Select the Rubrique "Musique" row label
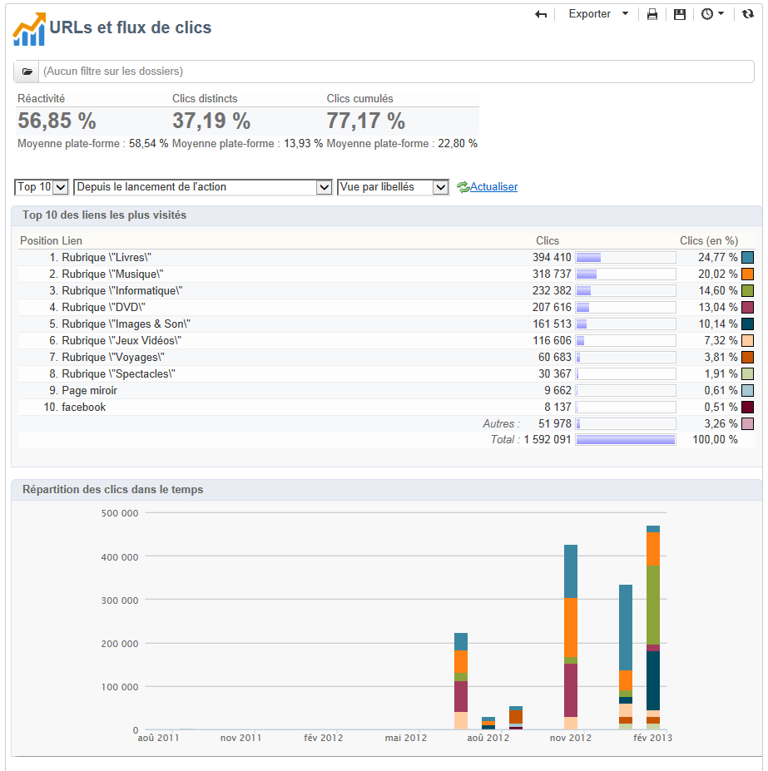The image size is (768, 771). 112,274
